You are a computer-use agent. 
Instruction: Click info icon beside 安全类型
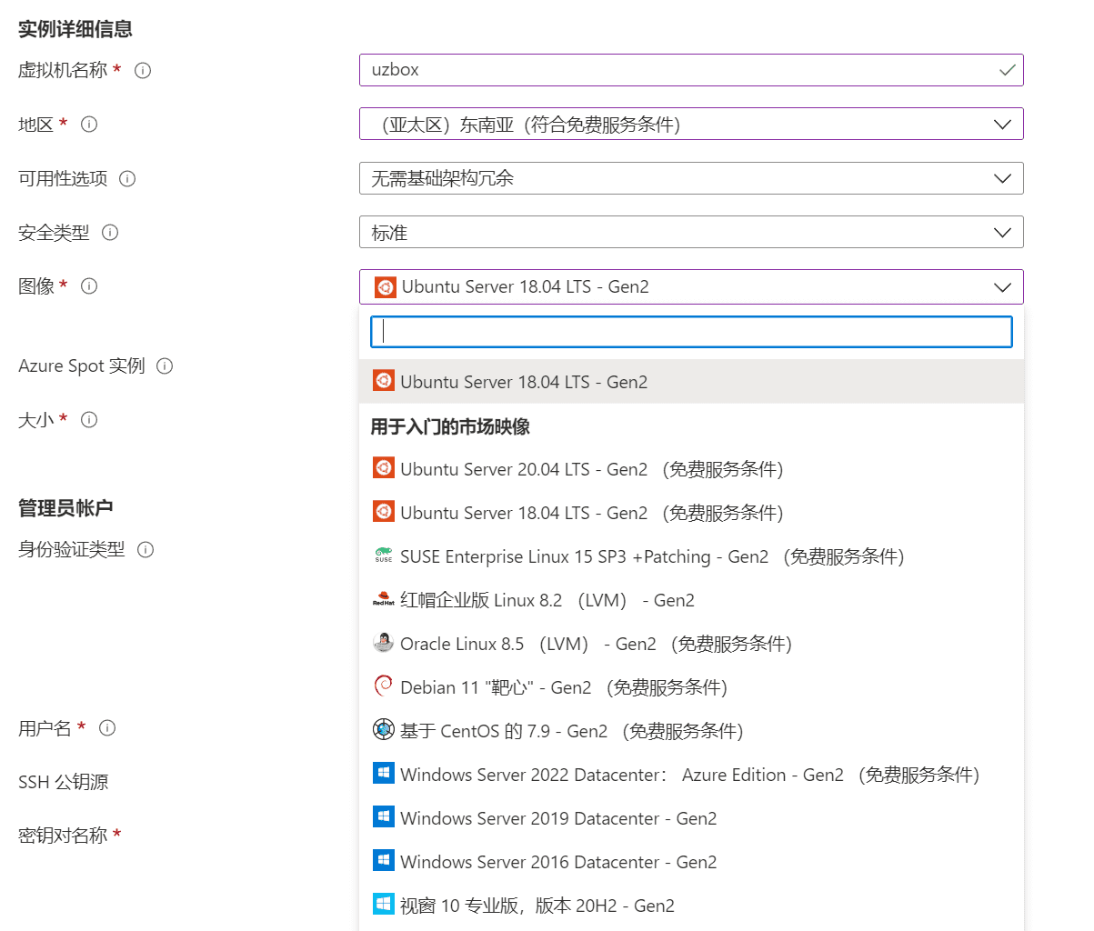(x=110, y=233)
